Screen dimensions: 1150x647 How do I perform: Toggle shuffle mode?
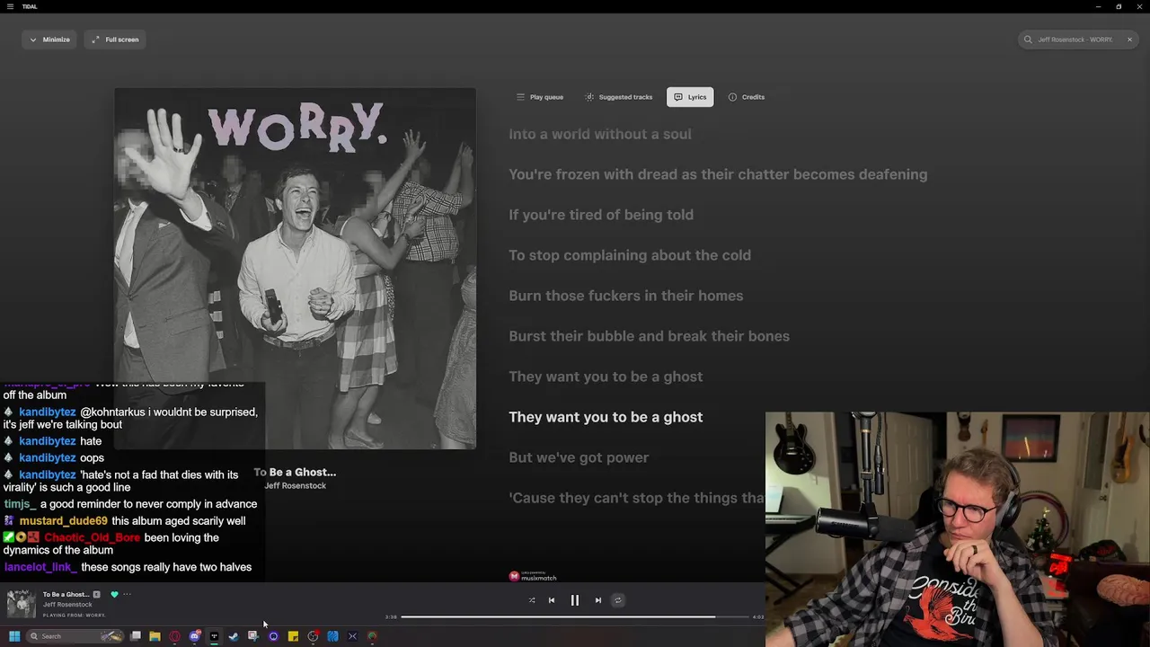click(532, 600)
